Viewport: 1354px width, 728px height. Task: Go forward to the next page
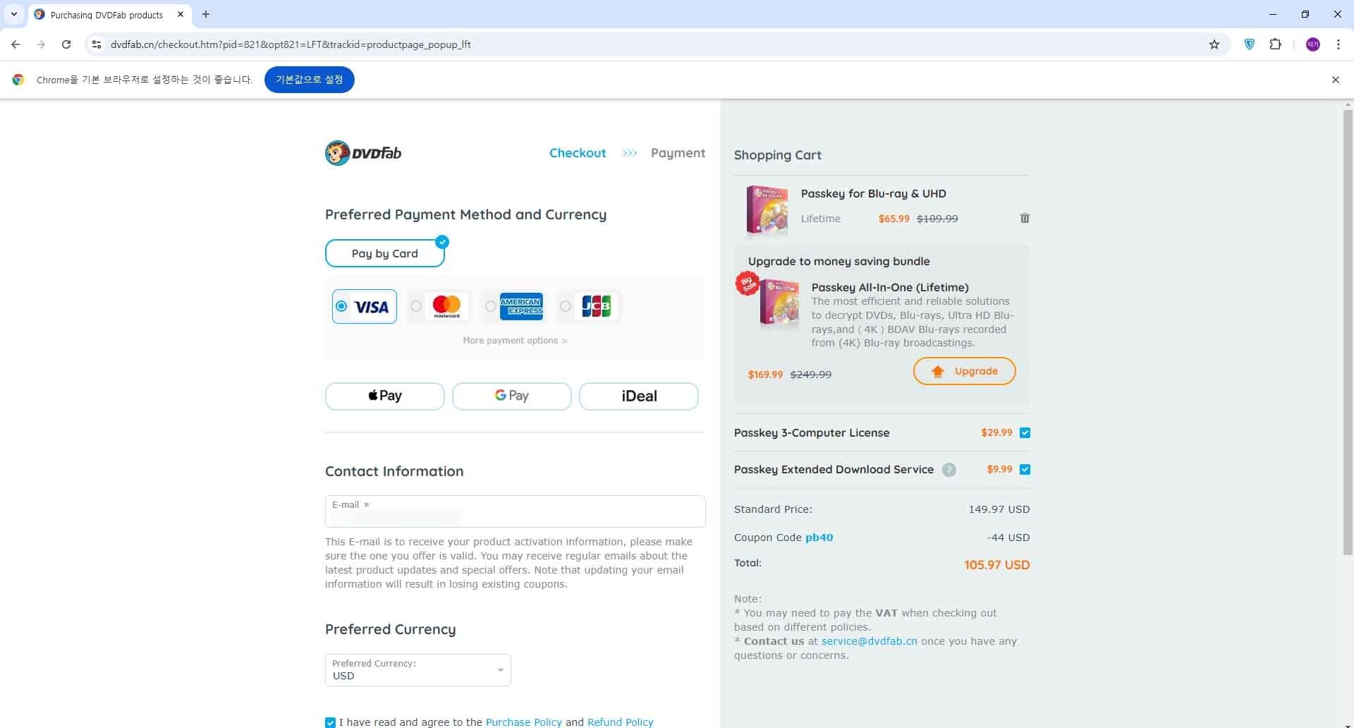click(x=41, y=44)
